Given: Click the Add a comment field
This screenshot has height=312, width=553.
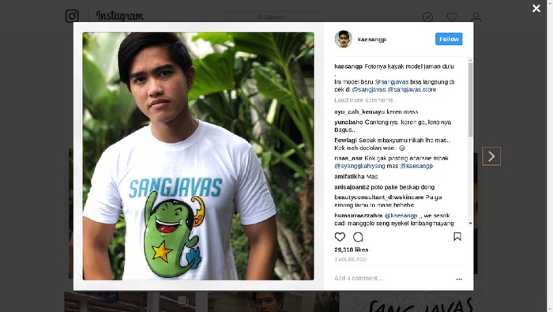Looking at the screenshot, I should coord(392,278).
